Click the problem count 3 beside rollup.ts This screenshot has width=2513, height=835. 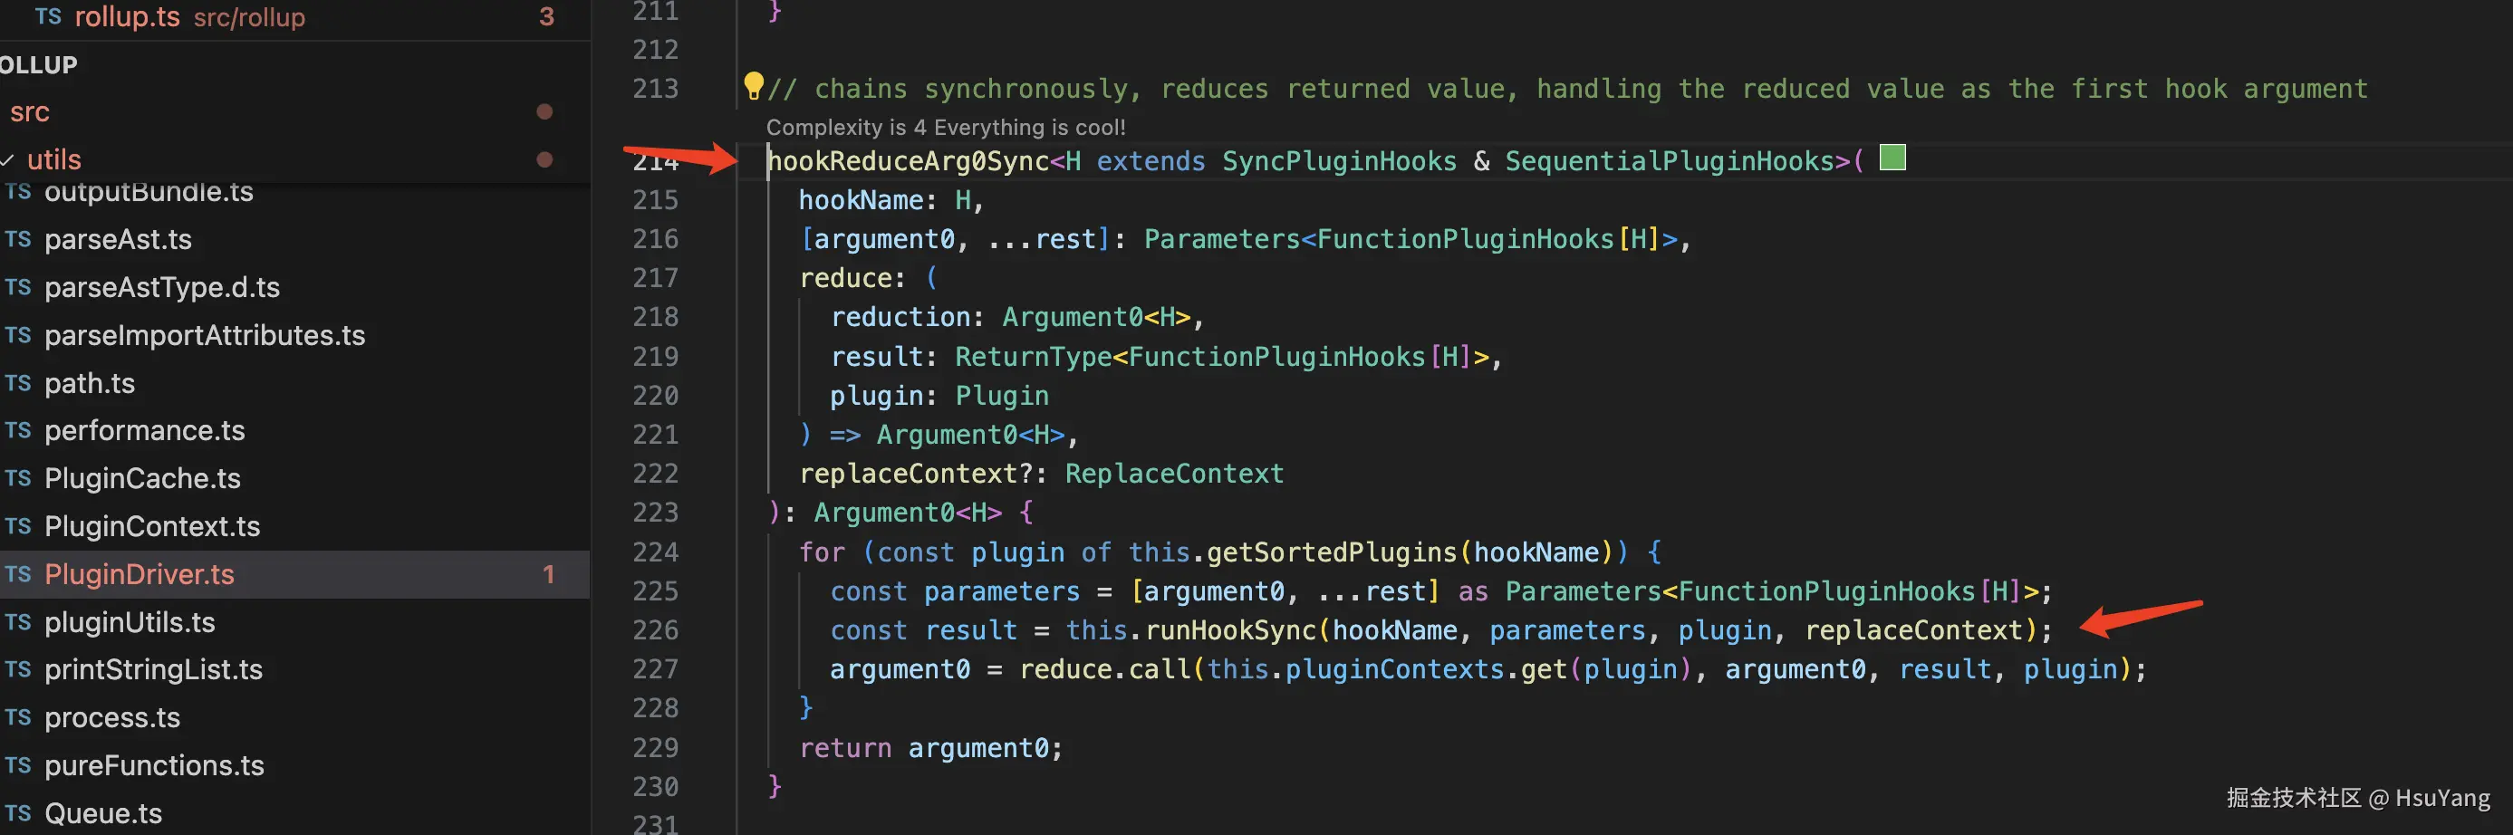pyautogui.click(x=546, y=16)
